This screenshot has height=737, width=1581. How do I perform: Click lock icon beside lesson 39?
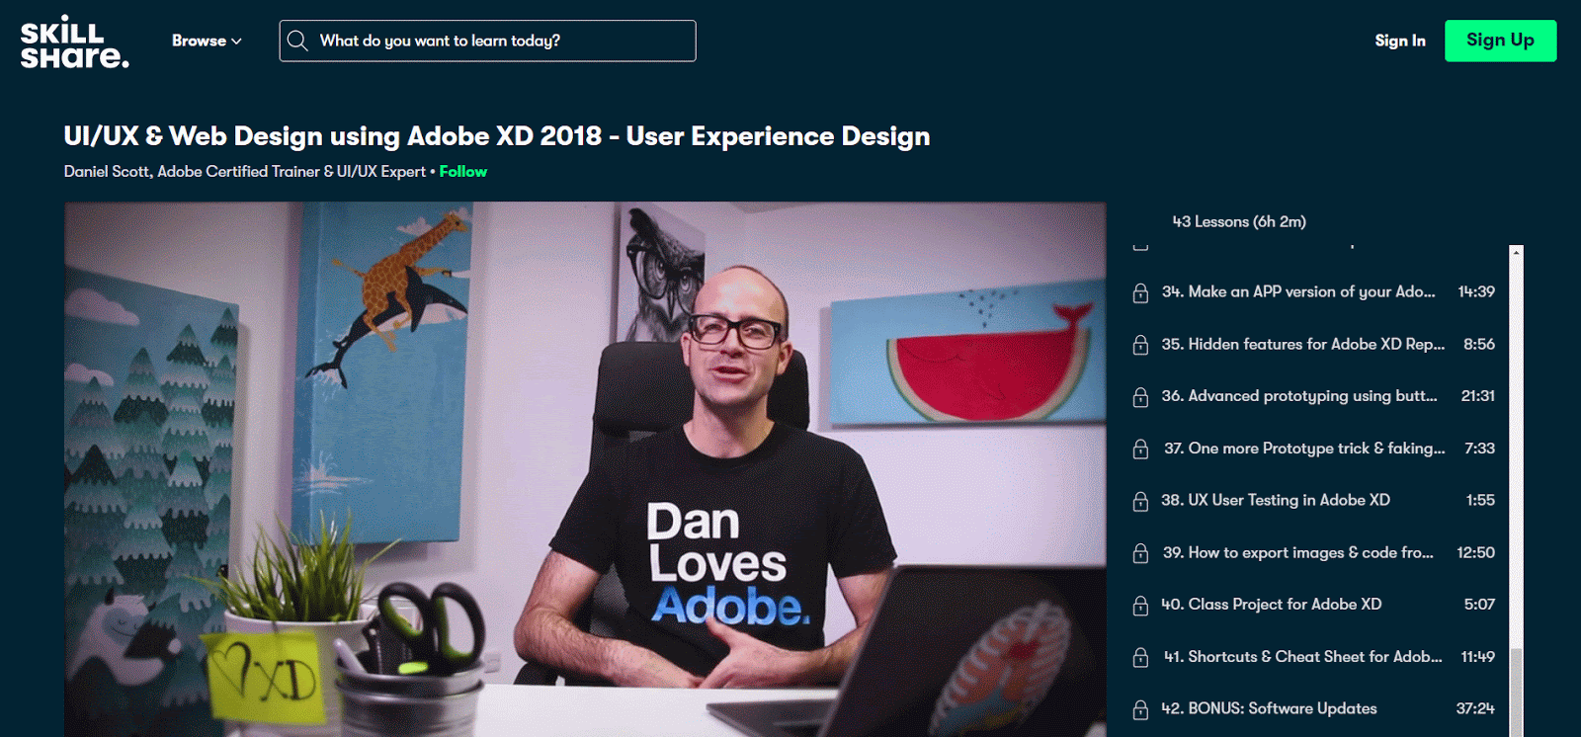point(1140,553)
